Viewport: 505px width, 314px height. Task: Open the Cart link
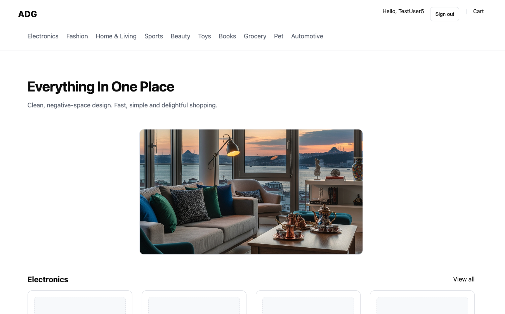(478, 11)
